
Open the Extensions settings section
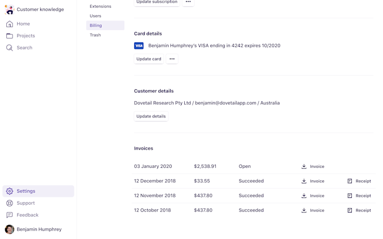100,6
